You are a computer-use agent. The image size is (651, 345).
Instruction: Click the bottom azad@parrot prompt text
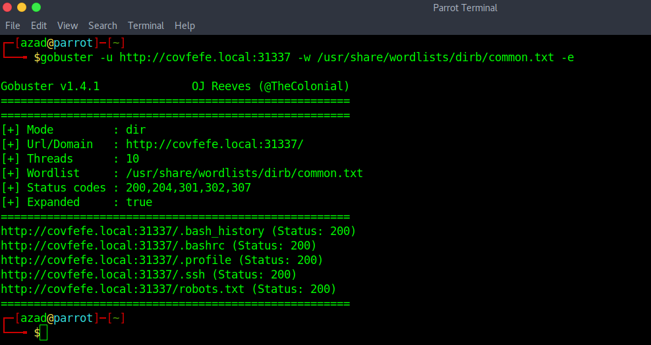(57, 318)
